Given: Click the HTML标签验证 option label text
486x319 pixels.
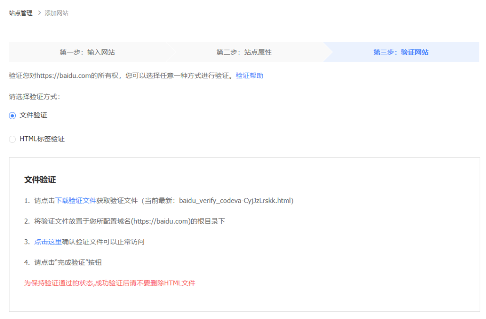Looking at the screenshot, I should tap(42, 139).
